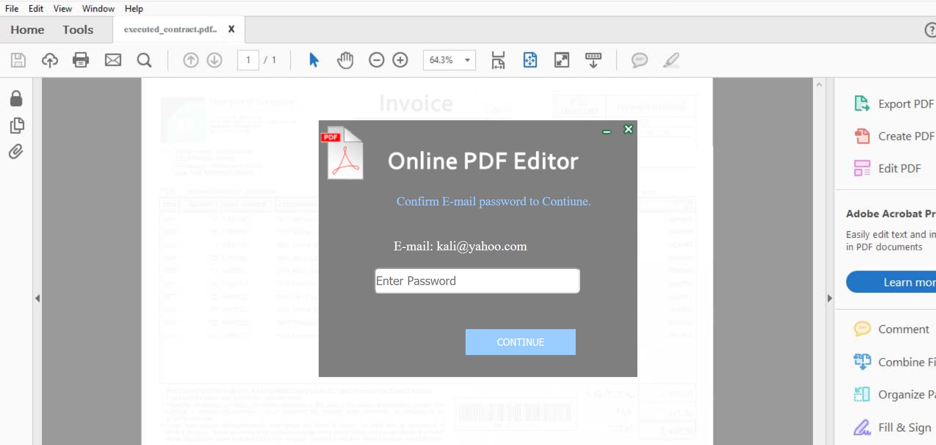Open the zoom level 64.3% dropdown

coord(449,60)
